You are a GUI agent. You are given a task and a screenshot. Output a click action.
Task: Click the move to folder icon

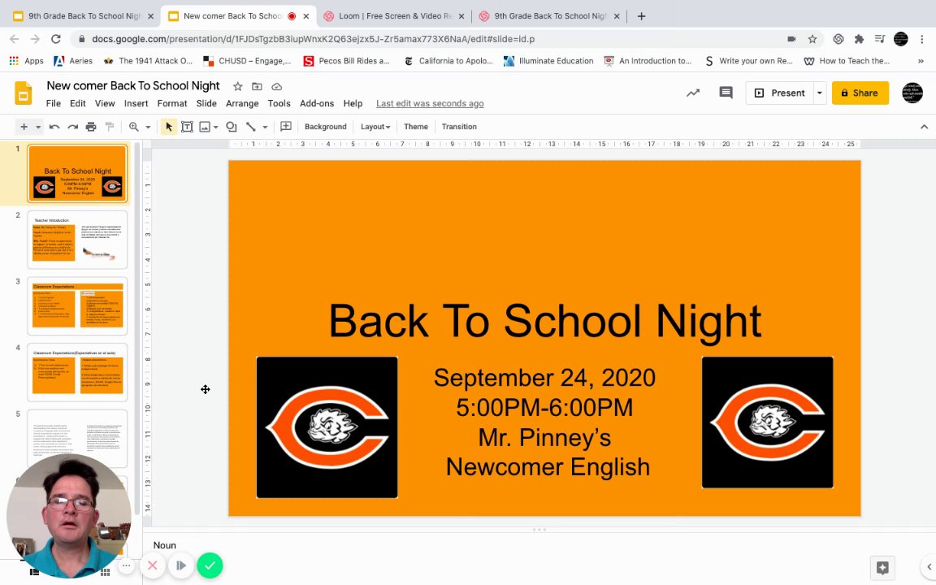(257, 87)
